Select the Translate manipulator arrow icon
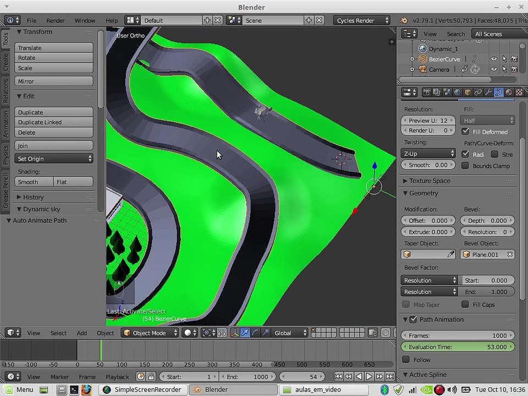The height and width of the screenshot is (396, 528). 245,333
